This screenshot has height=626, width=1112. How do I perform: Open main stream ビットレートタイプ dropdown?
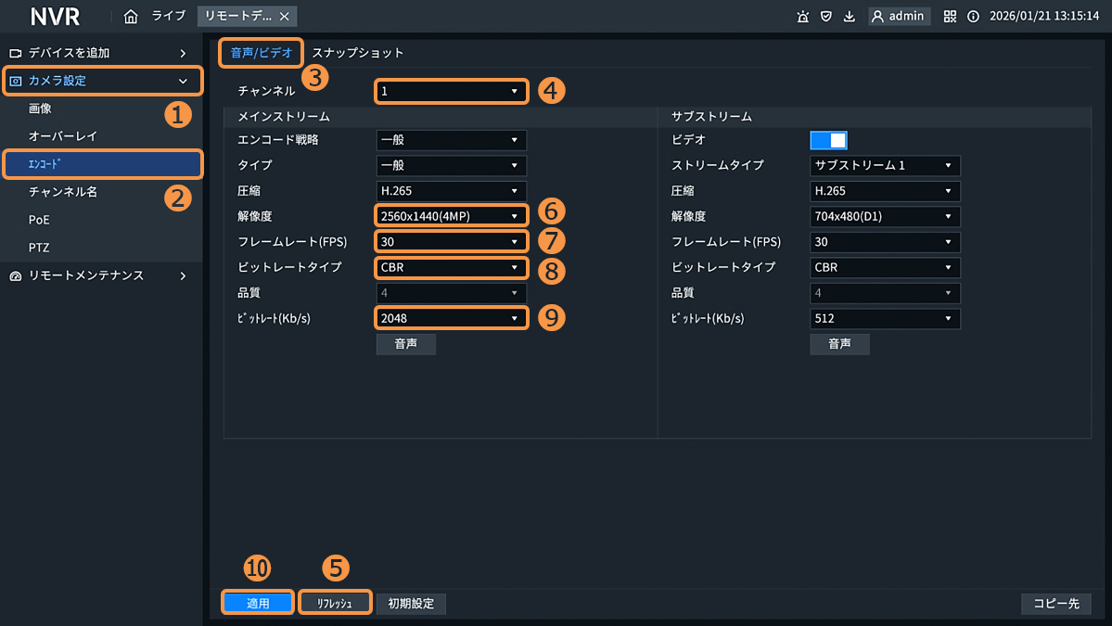click(x=452, y=267)
